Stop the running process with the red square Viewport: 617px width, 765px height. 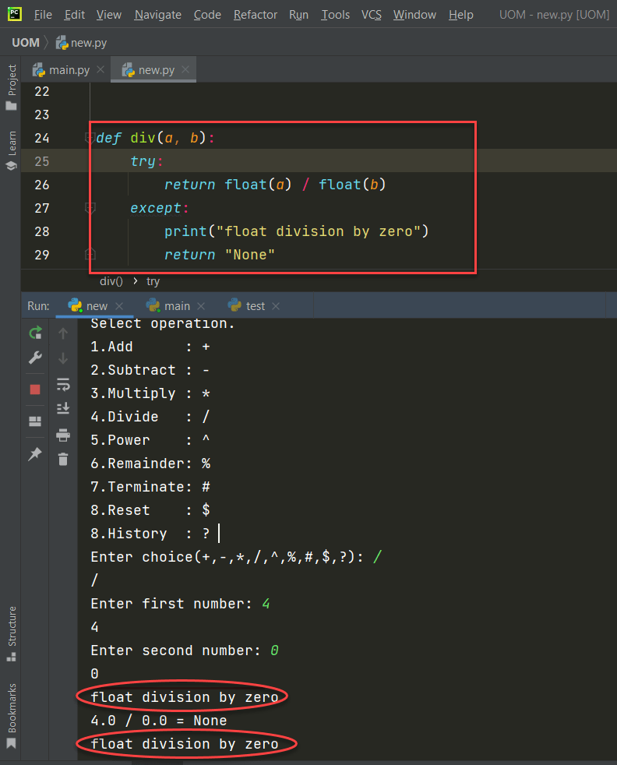[x=35, y=390]
